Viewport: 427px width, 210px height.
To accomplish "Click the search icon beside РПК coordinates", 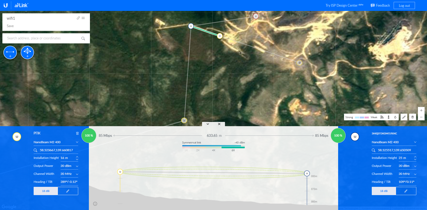I will pyautogui.click(x=35, y=150).
